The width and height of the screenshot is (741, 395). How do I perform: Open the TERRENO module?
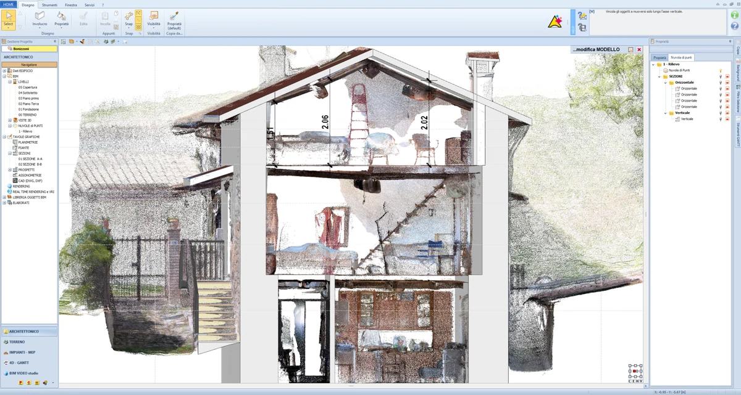tap(29, 341)
